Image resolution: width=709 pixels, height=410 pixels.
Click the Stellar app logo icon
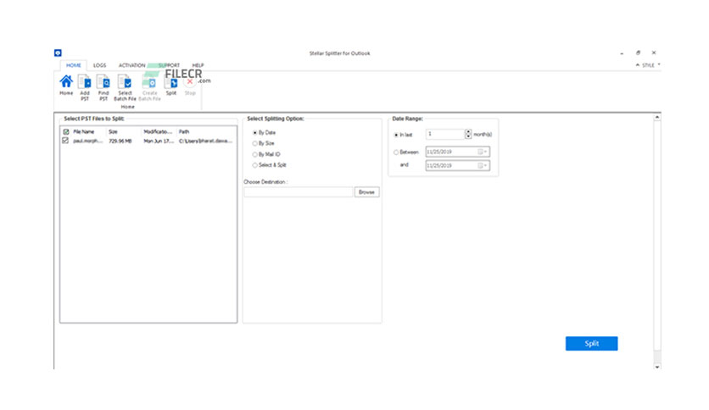click(58, 53)
